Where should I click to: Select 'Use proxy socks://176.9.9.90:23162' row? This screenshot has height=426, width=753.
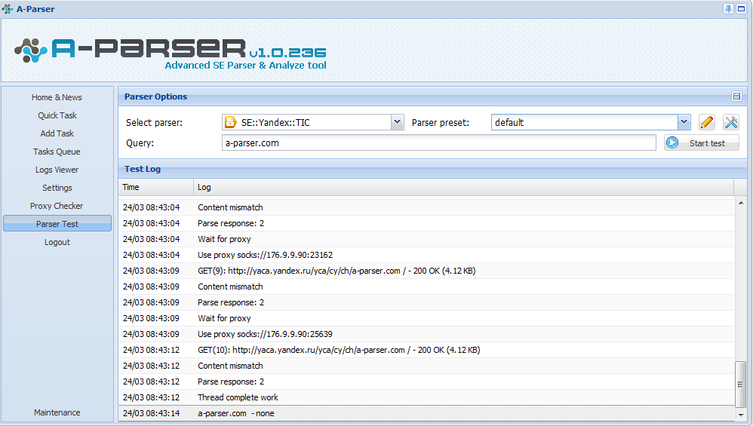[426, 255]
